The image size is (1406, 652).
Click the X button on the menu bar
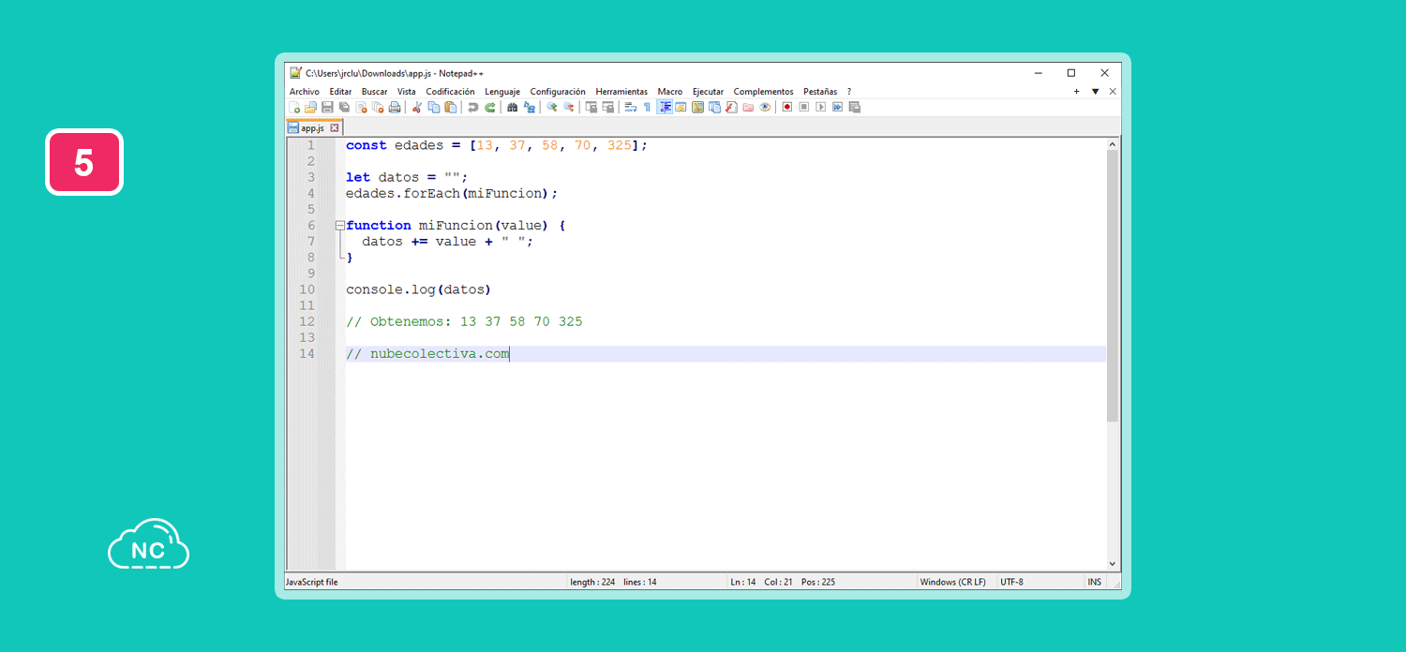coord(1113,92)
